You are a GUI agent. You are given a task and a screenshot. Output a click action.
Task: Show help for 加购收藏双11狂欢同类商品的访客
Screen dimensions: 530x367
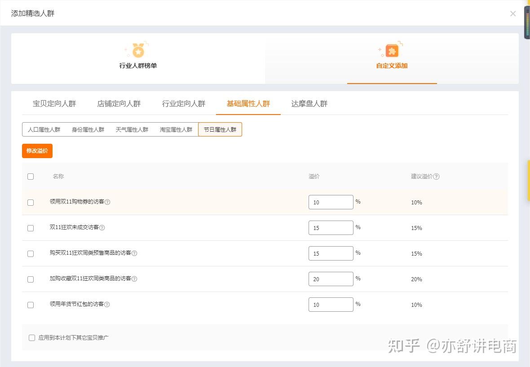pos(134,279)
